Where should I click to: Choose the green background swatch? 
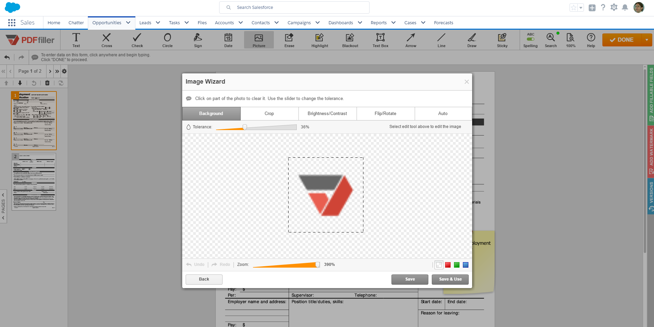coord(457,265)
